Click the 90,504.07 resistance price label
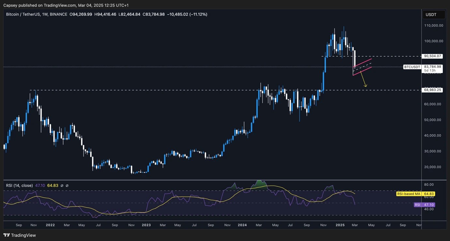 coord(433,56)
